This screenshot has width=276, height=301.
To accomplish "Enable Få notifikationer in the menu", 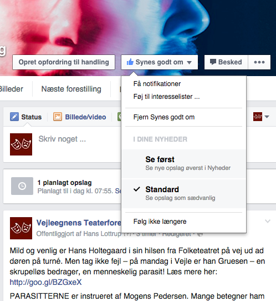I will coord(157,84).
